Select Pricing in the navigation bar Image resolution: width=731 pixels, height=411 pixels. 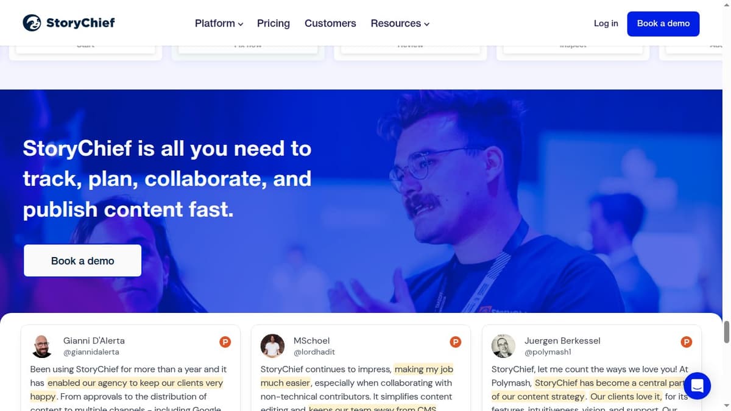[273, 23]
